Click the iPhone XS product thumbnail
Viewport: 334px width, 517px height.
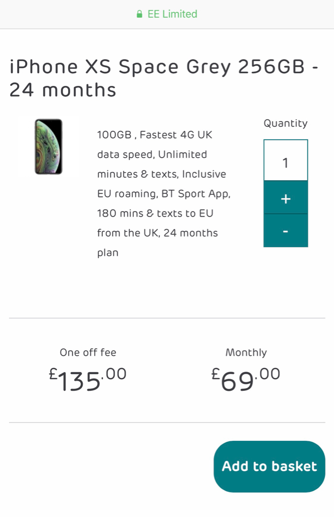[x=48, y=146]
